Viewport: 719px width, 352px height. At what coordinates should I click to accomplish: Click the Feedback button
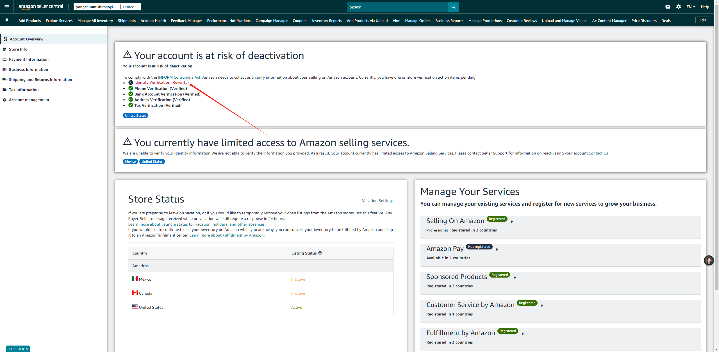[x=17, y=349]
